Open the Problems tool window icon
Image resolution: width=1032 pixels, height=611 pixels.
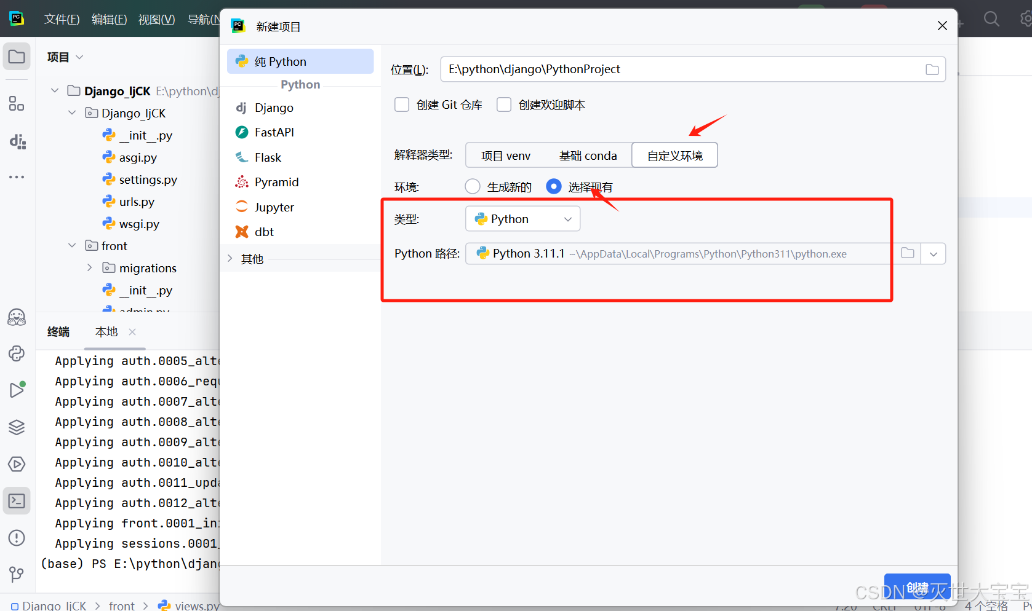click(16, 537)
